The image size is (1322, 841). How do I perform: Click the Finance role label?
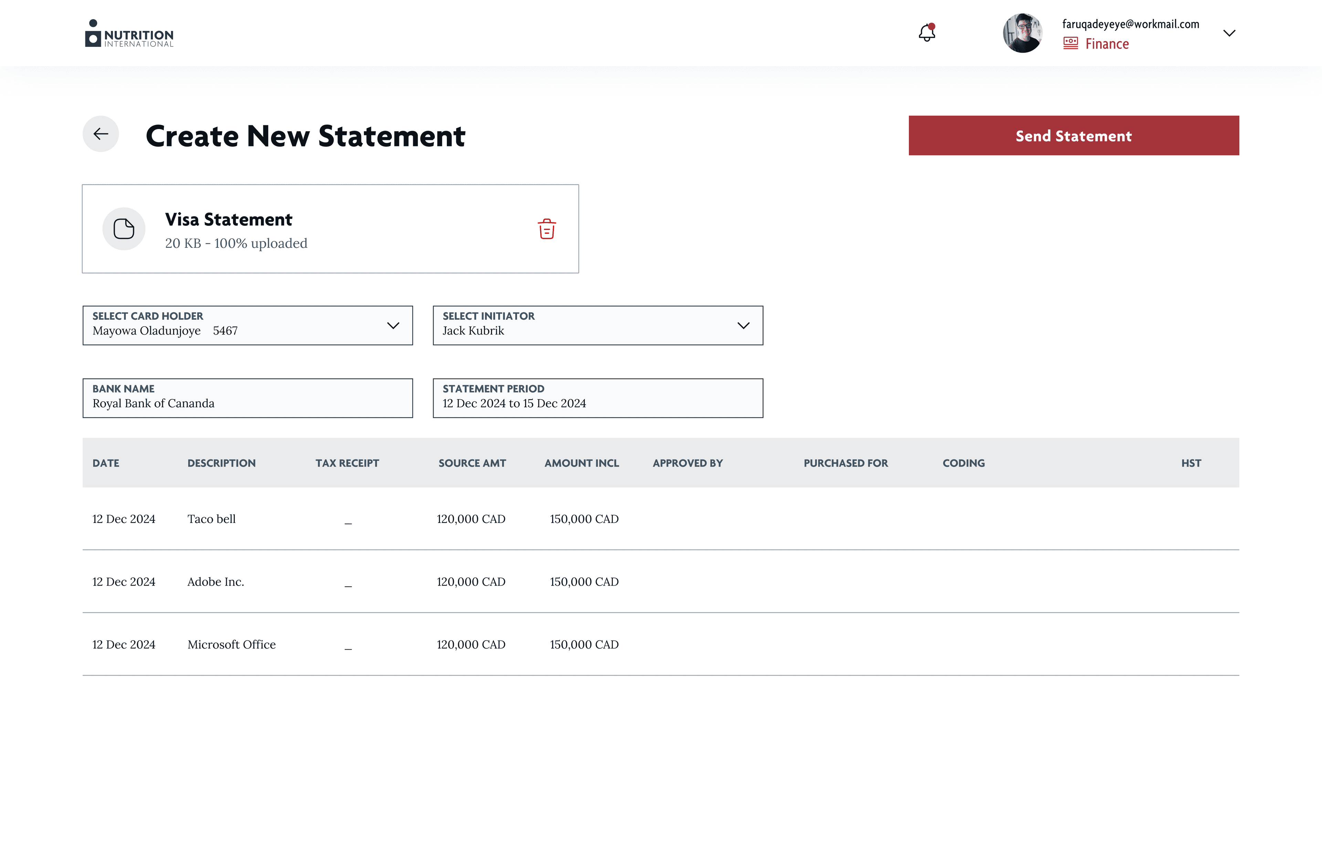click(x=1107, y=44)
